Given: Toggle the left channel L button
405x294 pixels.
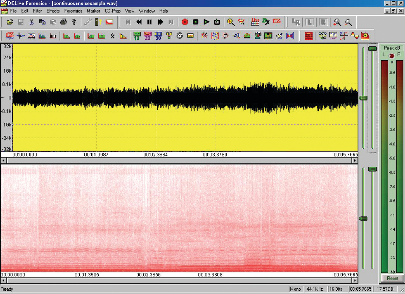Looking at the screenshot, I should pos(309,22).
